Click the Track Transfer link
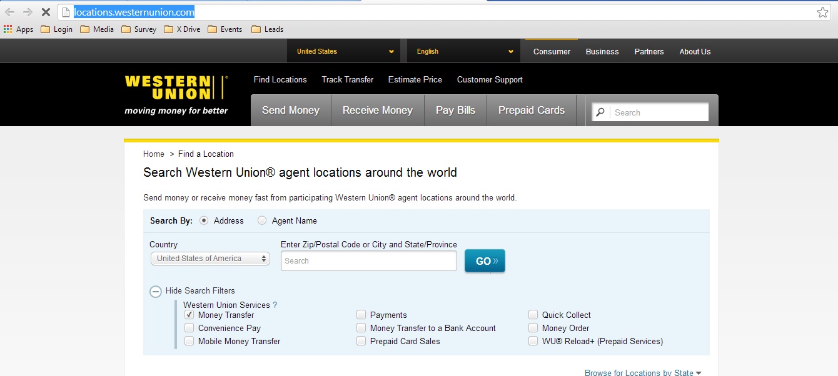 tap(348, 79)
